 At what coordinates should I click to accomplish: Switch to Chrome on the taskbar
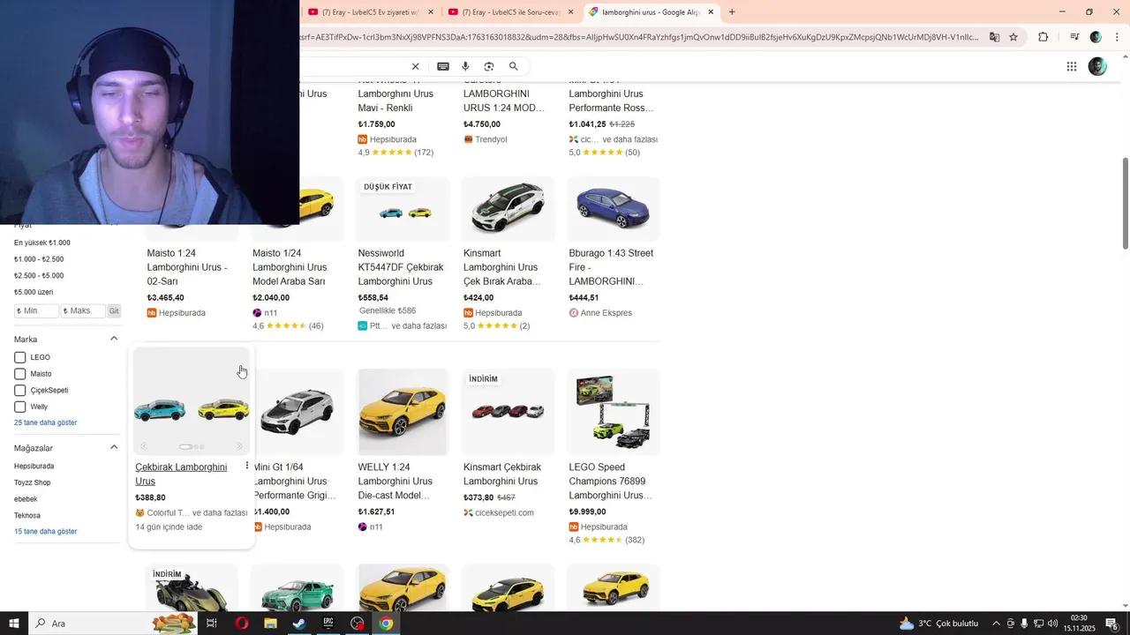click(386, 624)
